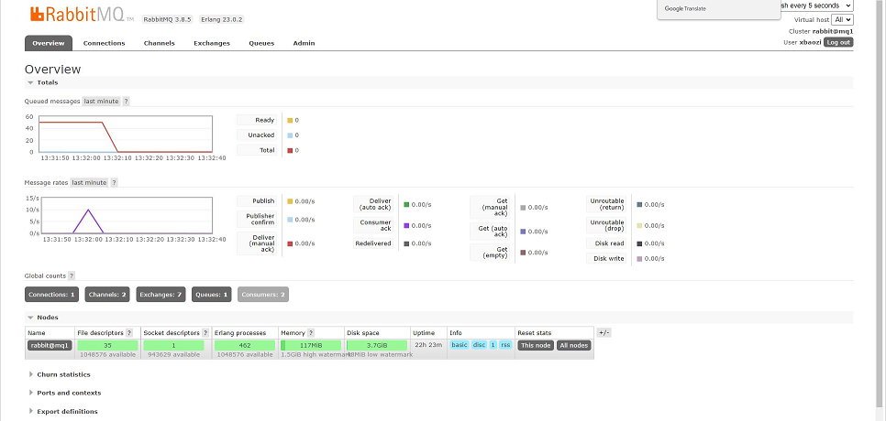Screen dimensions: 886x421
Task: Open the Exchanges tab
Action: tap(212, 43)
